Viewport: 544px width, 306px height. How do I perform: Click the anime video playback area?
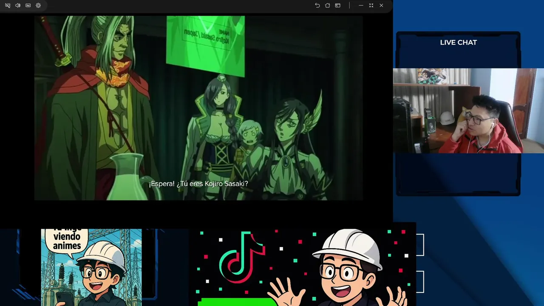pos(198,108)
